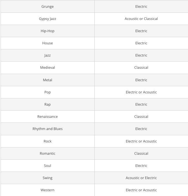Click the Jazz genre cell
This screenshot has width=188, height=196.
coord(48,55)
